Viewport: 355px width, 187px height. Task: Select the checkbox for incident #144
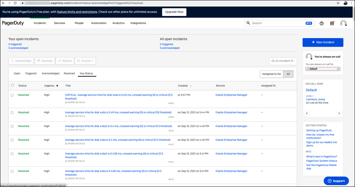pyautogui.click(x=12, y=154)
